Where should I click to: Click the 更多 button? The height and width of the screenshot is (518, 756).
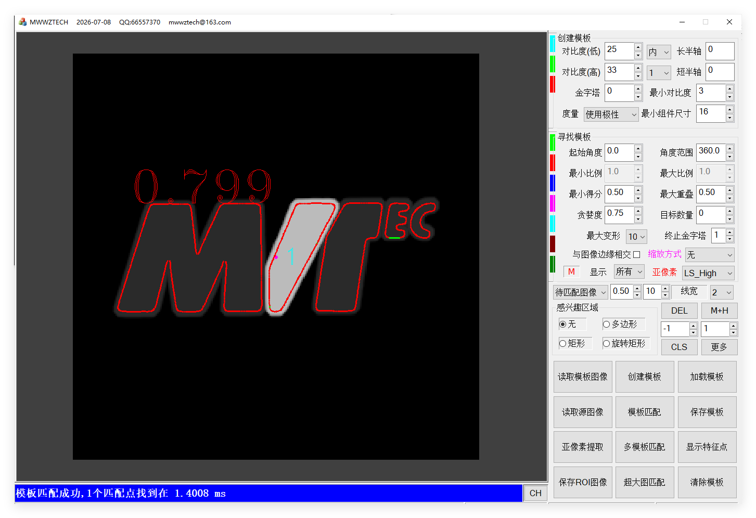[720, 347]
